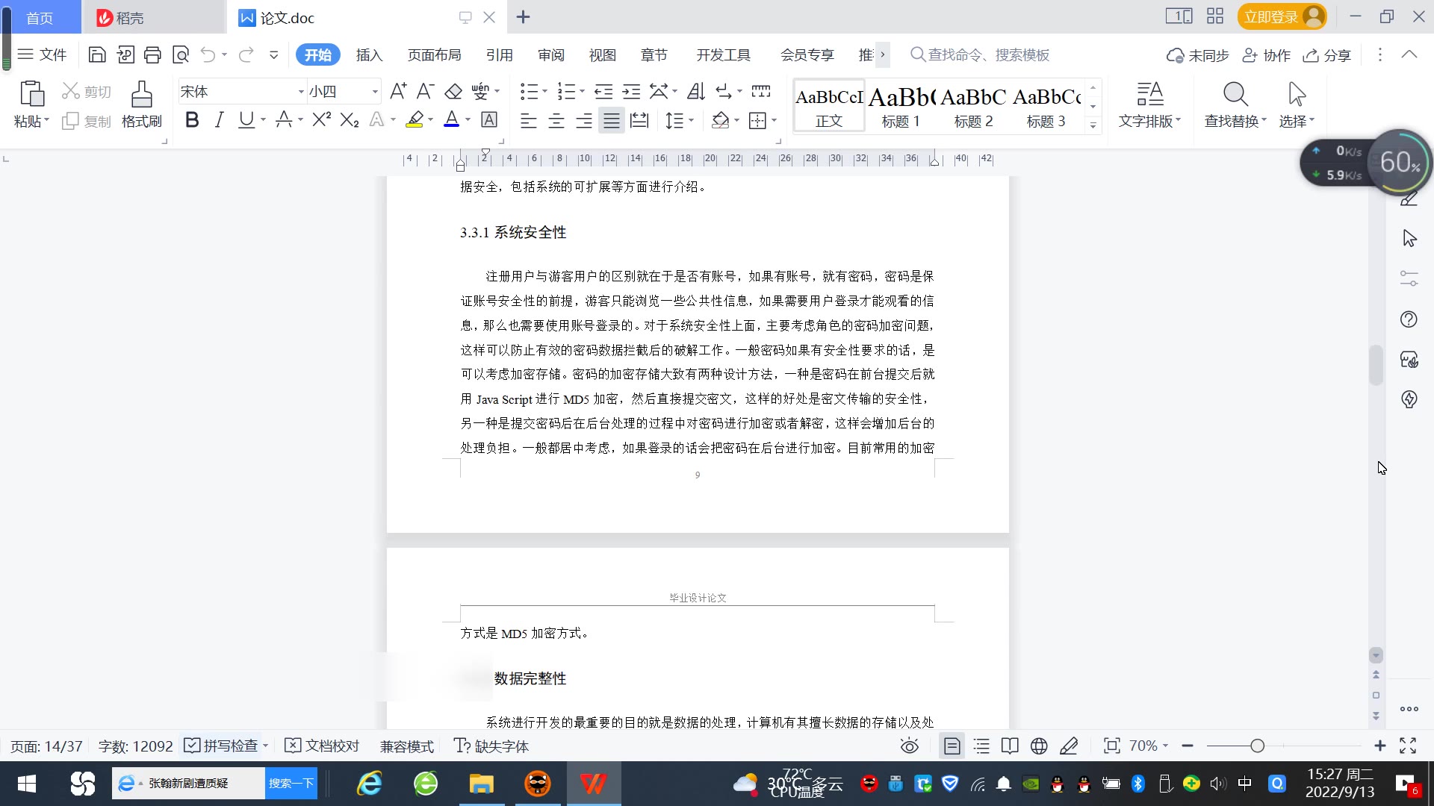This screenshot has width=1434, height=806.
Task: Click the eye protection mode icon in status bar
Action: (909, 746)
